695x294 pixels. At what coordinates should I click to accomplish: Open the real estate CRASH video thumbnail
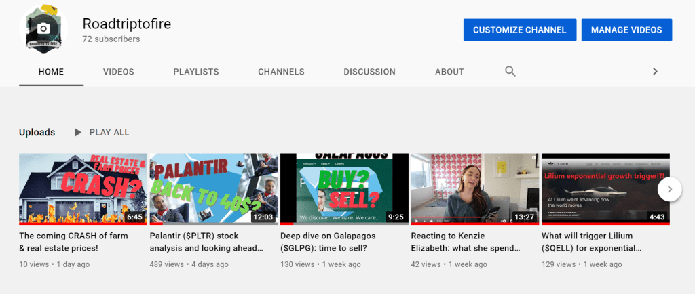coord(83,189)
